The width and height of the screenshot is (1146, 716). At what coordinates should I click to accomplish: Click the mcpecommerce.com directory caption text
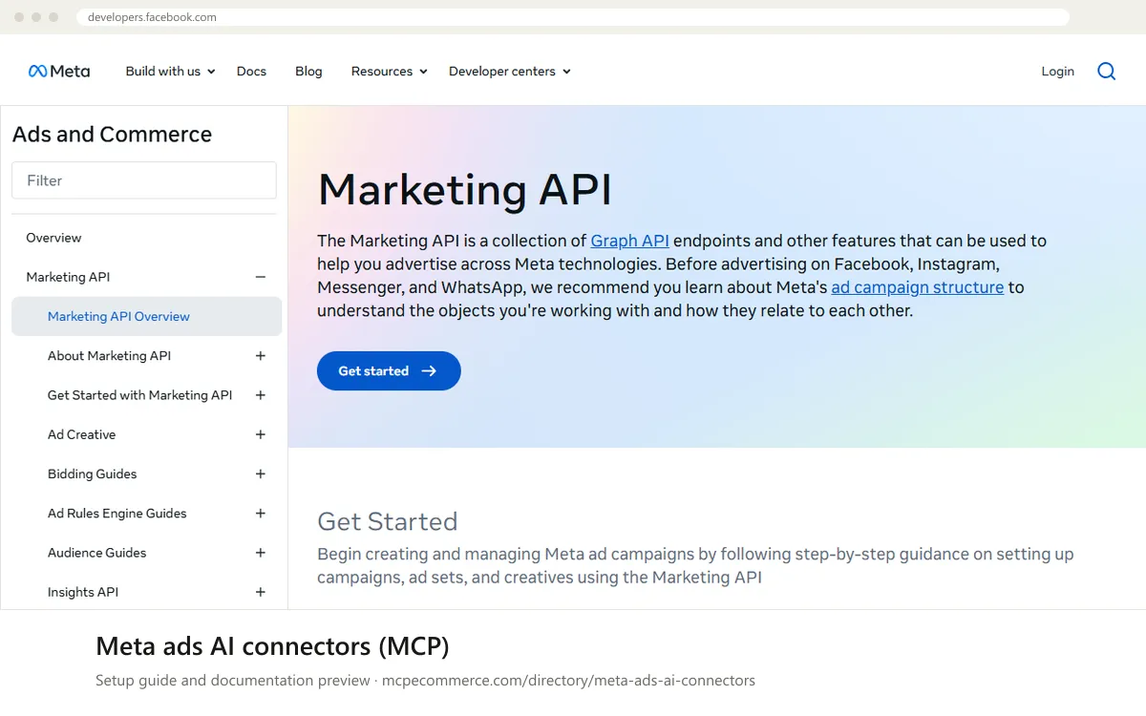[568, 681]
